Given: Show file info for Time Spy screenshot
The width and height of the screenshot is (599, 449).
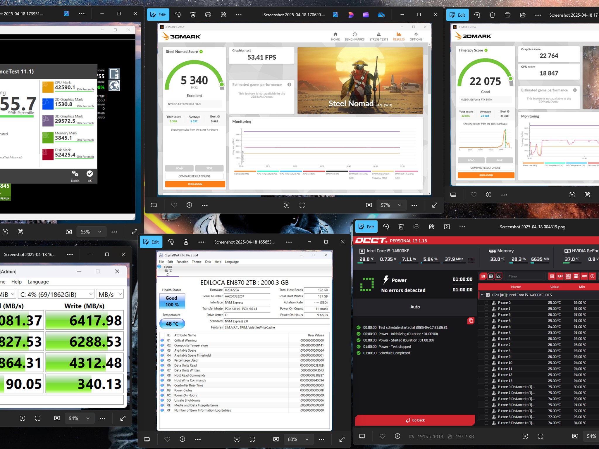Looking at the screenshot, I should pos(489,195).
